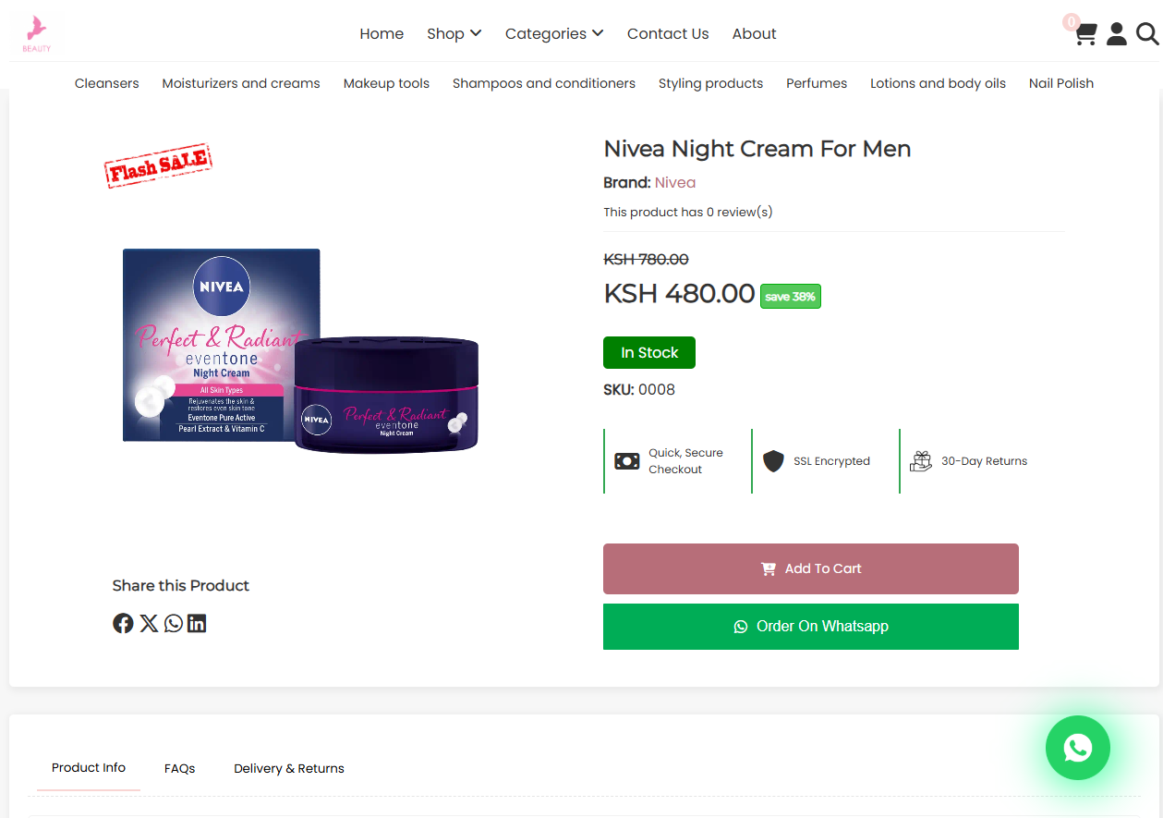Go to Contact Us page
Viewport: 1163px width, 818px height.
[668, 33]
